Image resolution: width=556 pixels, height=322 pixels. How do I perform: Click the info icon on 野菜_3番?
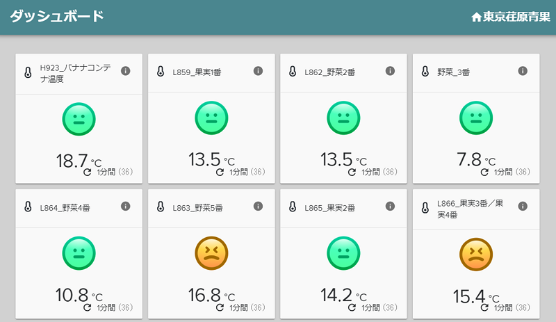tap(523, 71)
